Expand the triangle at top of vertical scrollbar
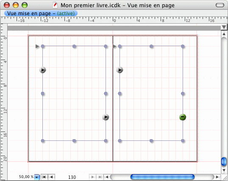228x181 pixels. 224,27
